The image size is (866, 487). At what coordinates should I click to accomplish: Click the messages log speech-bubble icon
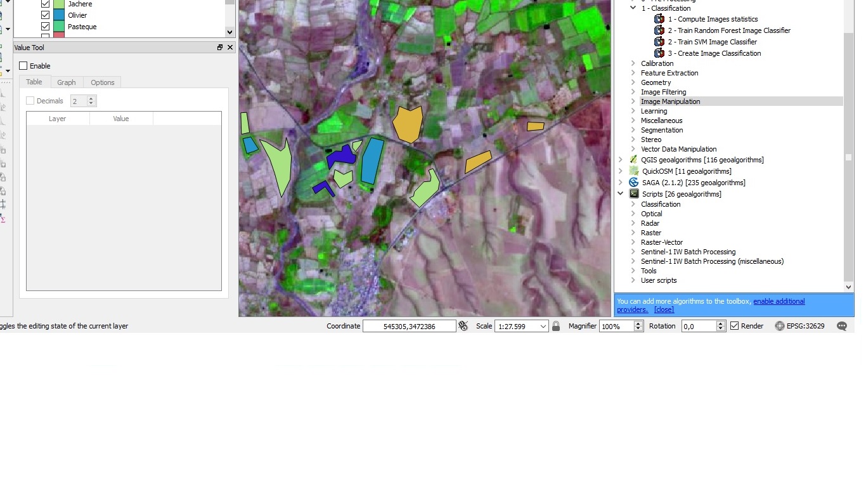click(841, 326)
